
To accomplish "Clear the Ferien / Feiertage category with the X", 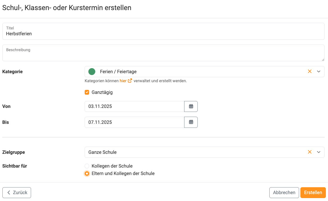I will 310,71.
